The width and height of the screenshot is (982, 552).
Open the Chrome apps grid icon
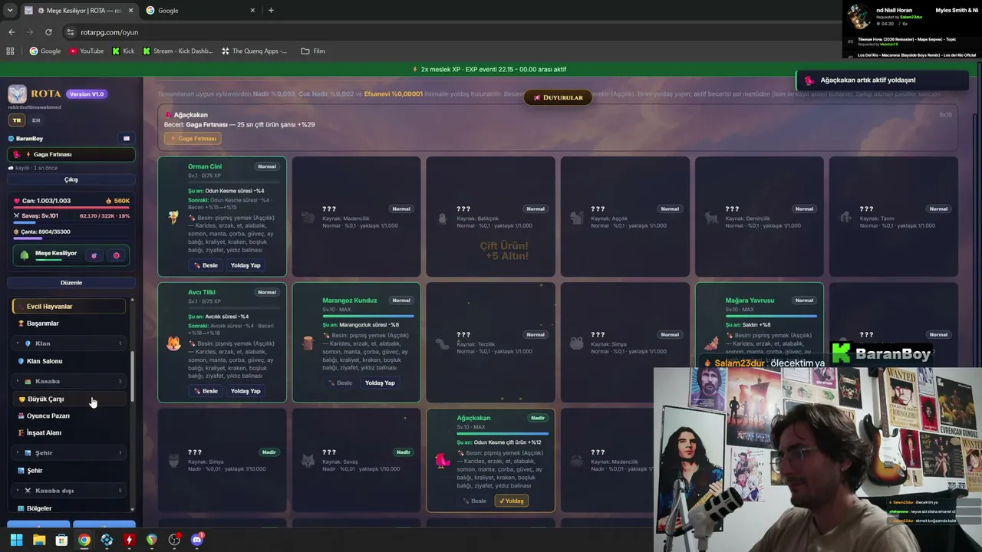pyautogui.click(x=10, y=51)
